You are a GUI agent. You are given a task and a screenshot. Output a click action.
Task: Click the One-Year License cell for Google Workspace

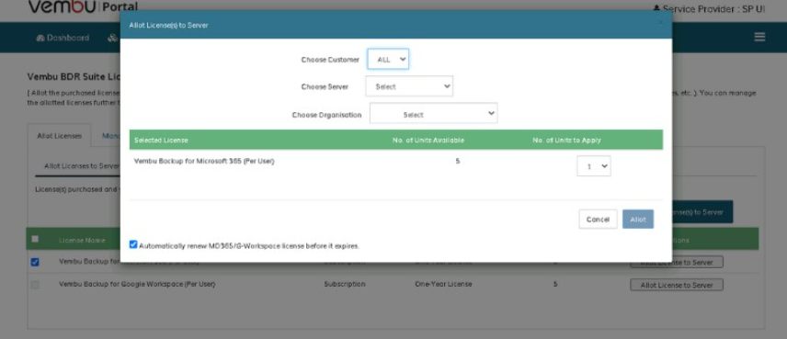[x=443, y=284]
